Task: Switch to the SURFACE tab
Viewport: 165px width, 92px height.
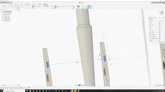Action: pyautogui.click(x=16, y=4)
